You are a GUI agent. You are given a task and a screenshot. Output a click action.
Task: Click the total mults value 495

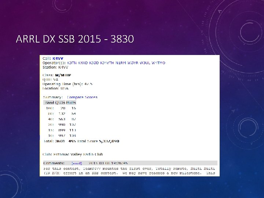(x=72, y=141)
